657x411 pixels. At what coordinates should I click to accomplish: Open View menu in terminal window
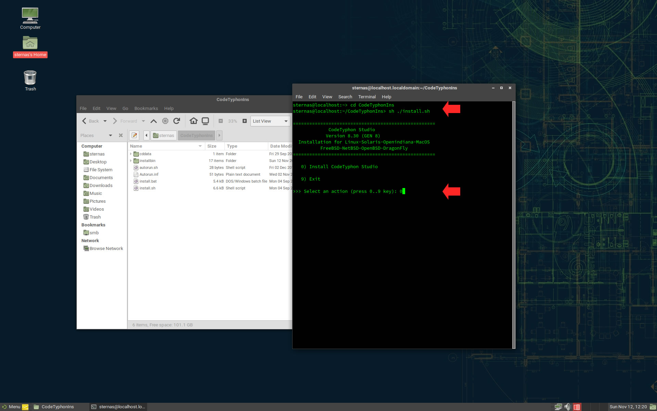[327, 97]
